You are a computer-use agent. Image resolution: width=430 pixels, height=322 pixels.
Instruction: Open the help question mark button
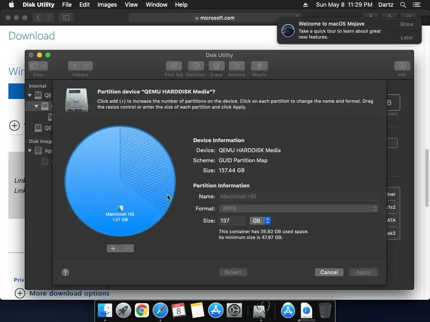coord(65,272)
